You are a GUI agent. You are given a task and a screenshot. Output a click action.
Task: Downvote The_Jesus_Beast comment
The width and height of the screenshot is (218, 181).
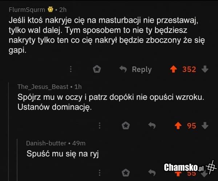pos(205,126)
